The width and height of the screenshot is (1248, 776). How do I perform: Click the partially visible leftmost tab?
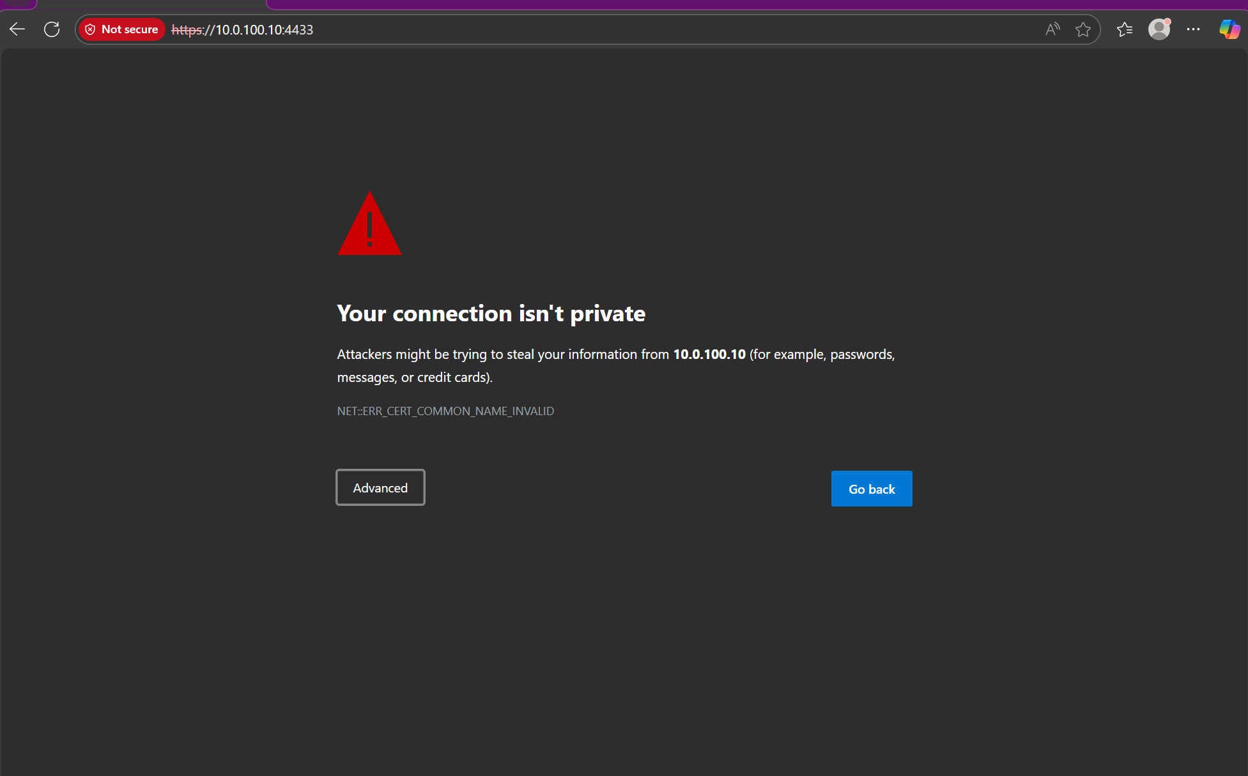coord(17,3)
